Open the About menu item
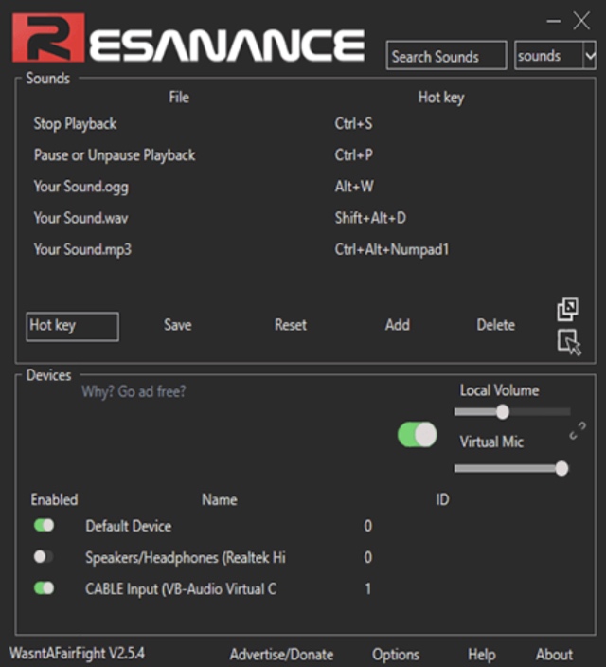The height and width of the screenshot is (667, 606). [554, 654]
